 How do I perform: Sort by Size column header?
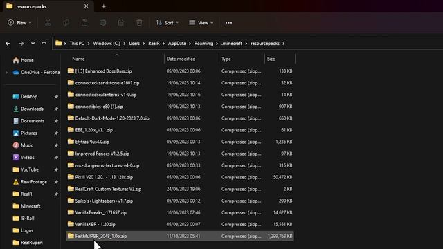[280, 59]
